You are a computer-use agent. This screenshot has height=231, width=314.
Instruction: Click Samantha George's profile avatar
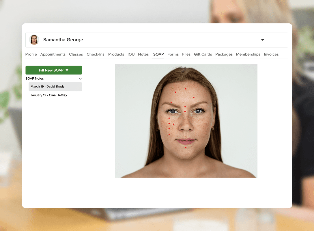[x=34, y=40]
